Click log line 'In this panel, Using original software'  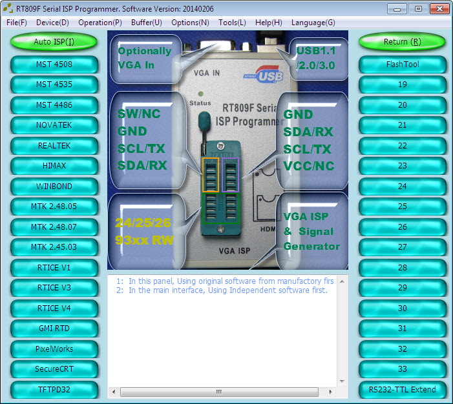(225, 281)
